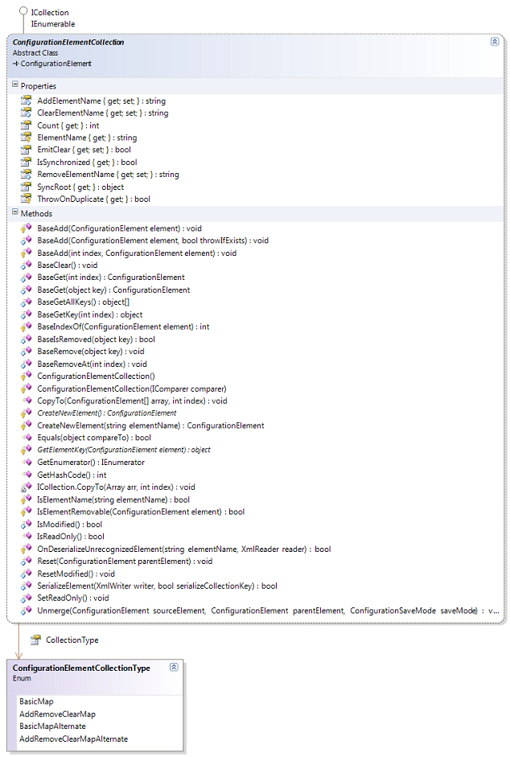Image resolution: width=510 pixels, height=757 pixels.
Task: Select the AddRemoveClearMapAlternate enum value
Action: 73,738
